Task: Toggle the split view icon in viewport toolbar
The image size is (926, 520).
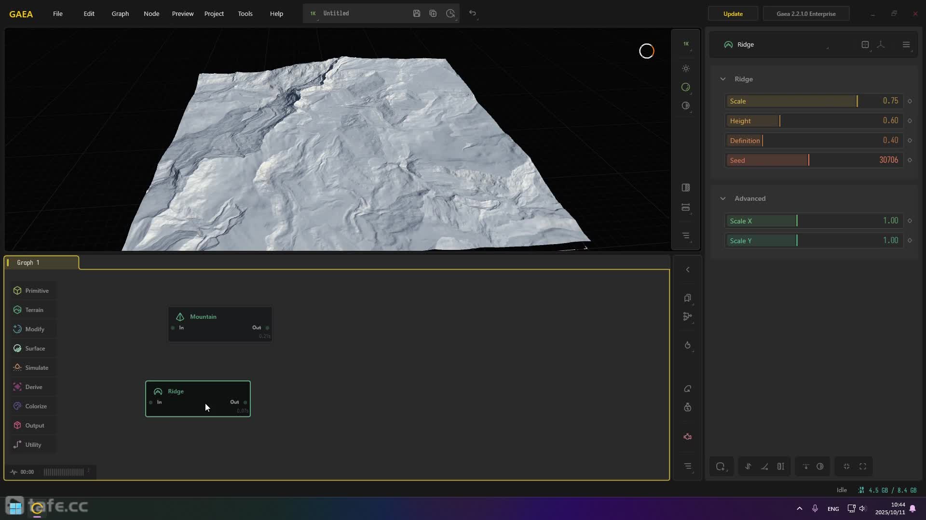Action: click(x=686, y=188)
